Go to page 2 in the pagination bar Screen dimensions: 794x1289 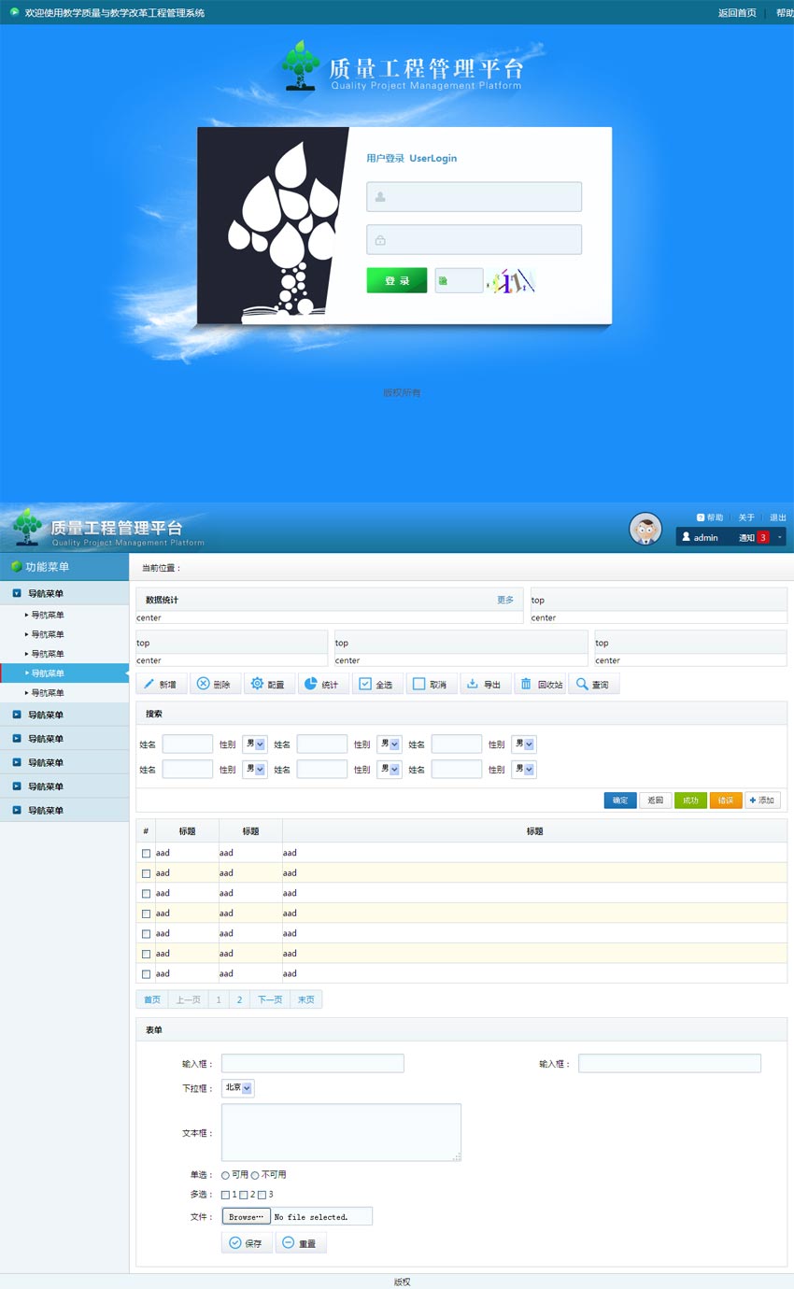239,999
